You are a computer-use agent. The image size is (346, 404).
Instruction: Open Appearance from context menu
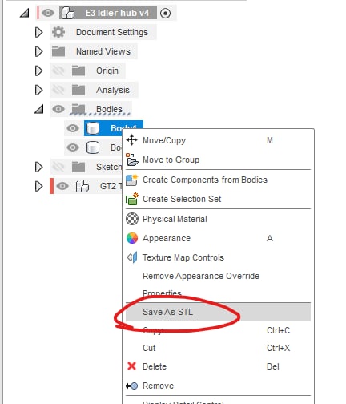218,238
